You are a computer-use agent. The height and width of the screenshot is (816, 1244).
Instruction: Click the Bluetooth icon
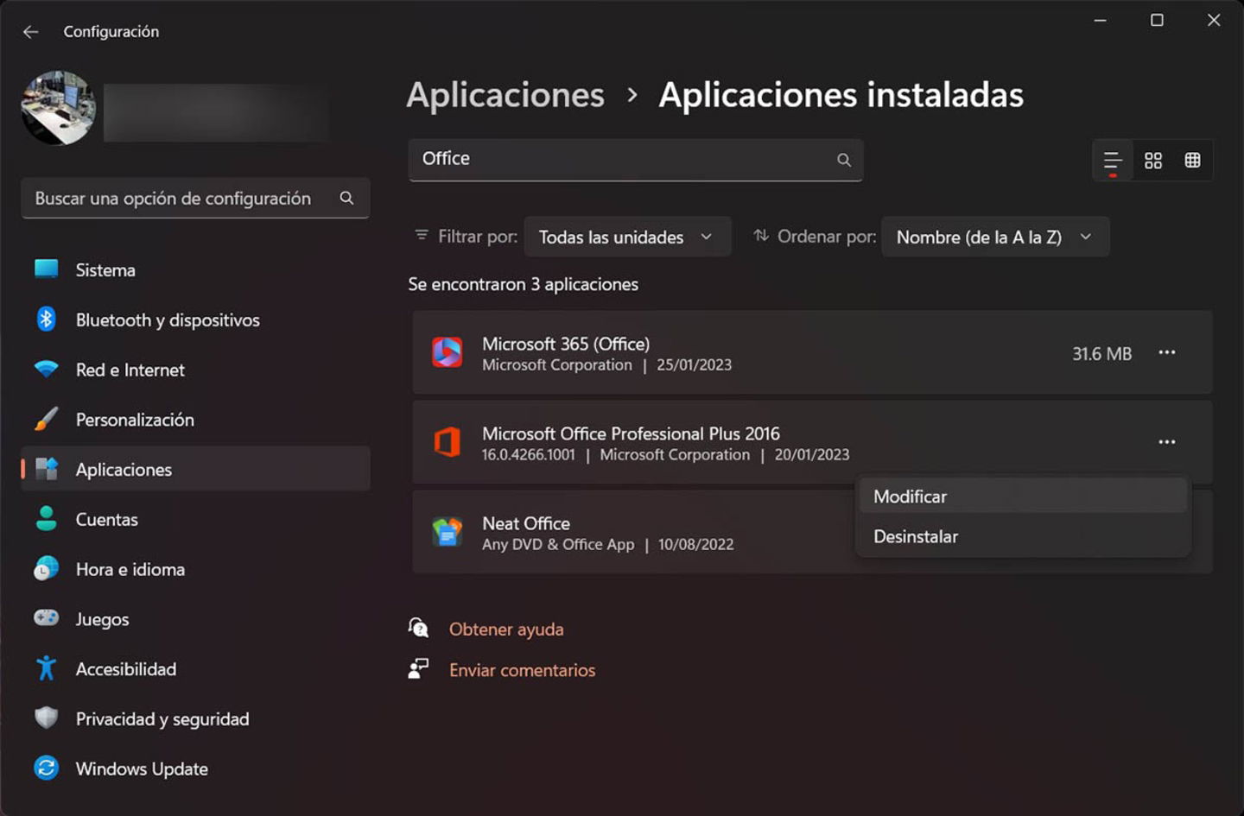[46, 319]
